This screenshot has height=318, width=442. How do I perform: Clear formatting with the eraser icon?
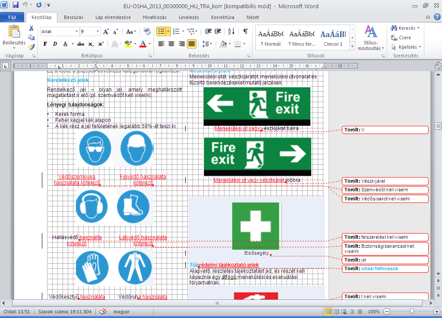click(x=147, y=31)
